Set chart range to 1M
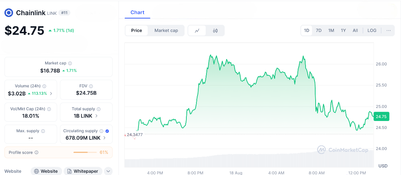The width and height of the screenshot is (401, 175). coord(331,31)
